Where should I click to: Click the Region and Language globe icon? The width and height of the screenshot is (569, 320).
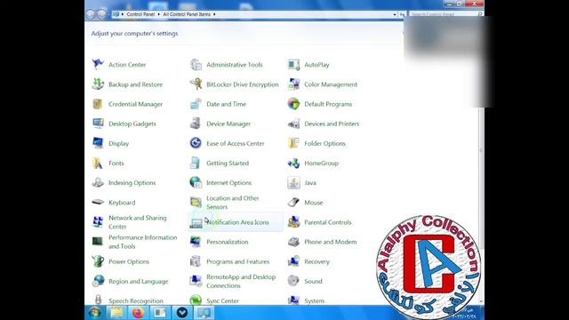98,281
